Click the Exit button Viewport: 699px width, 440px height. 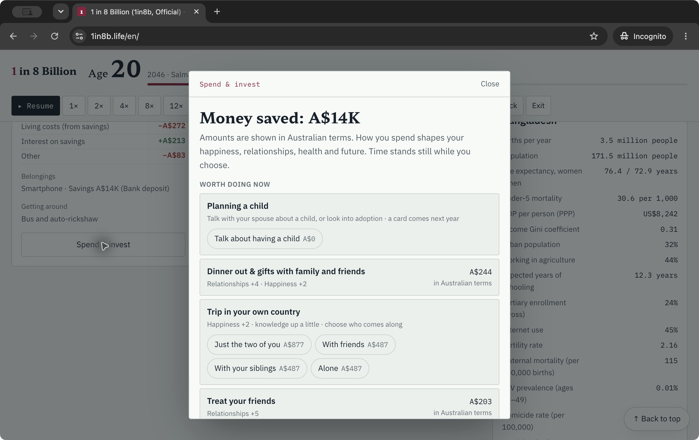pos(538,106)
